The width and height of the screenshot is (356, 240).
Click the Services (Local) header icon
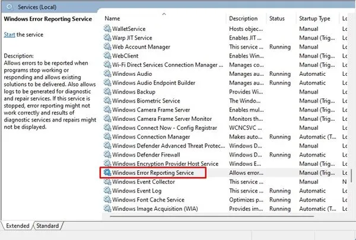pos(9,7)
